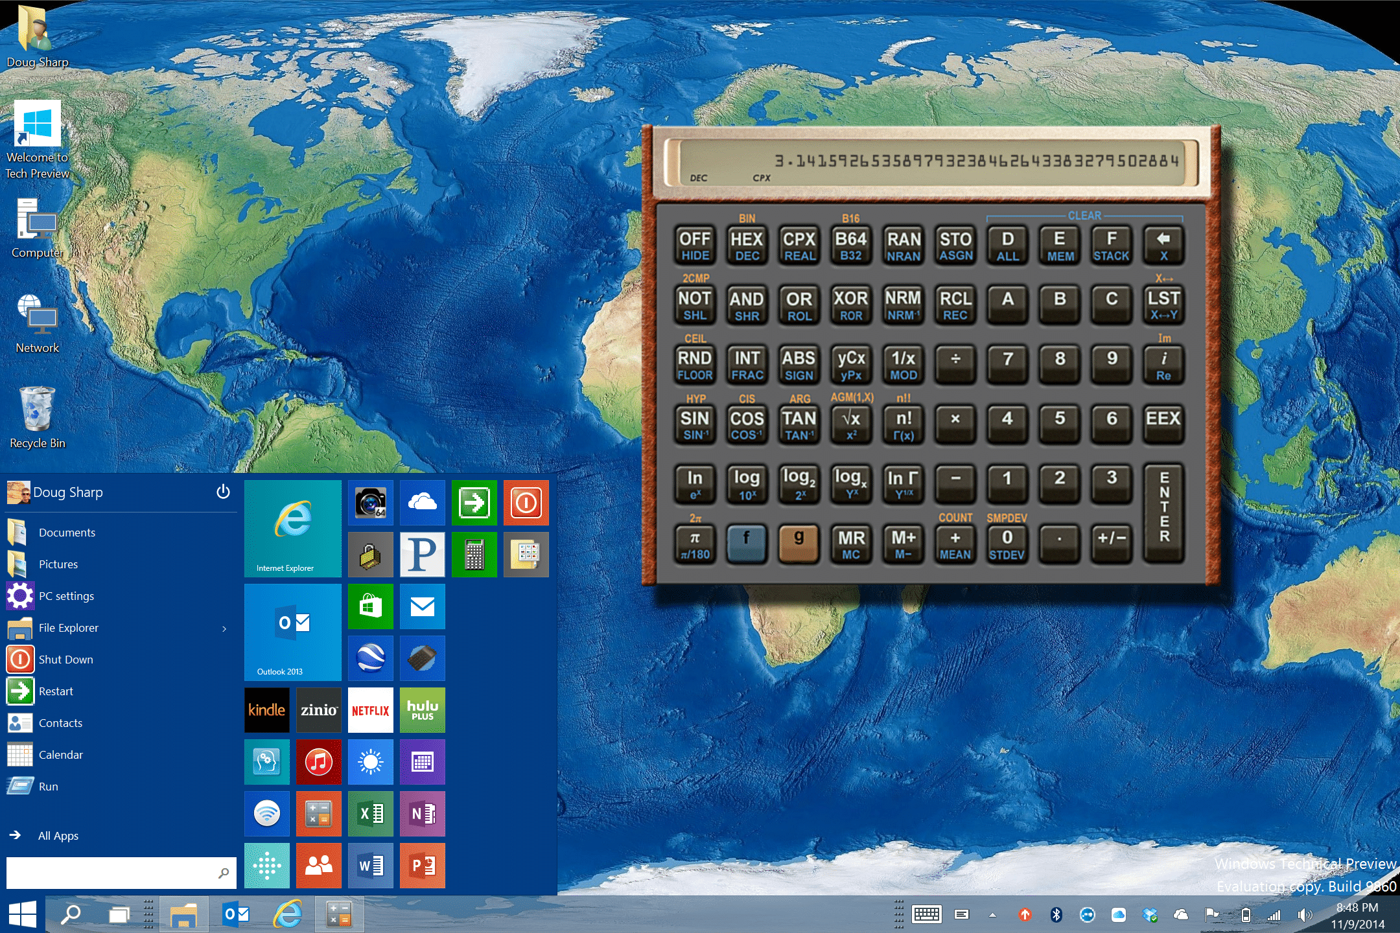Click the volume speaker tray icon
This screenshot has width=1400, height=933.
[x=1305, y=915]
